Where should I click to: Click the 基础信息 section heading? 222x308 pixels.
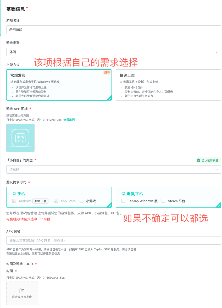[x=16, y=9]
